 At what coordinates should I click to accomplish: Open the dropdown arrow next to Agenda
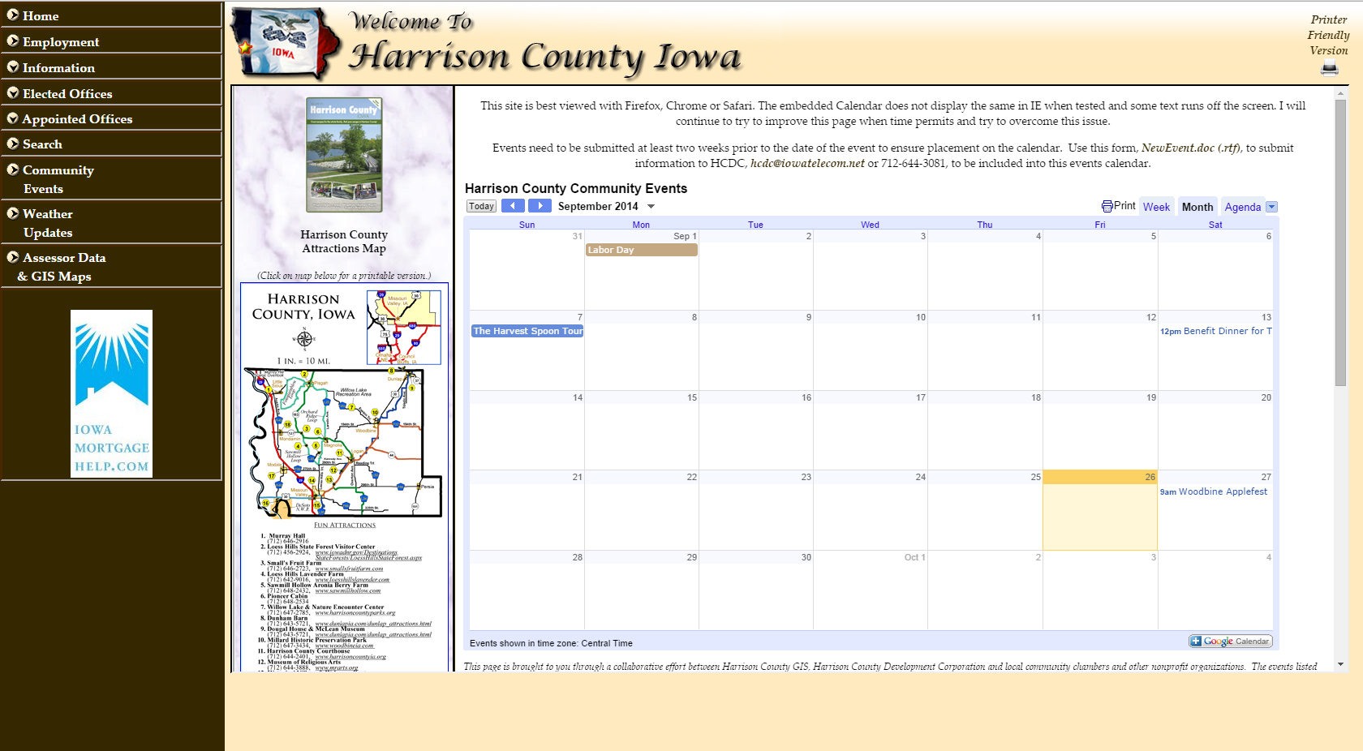(x=1271, y=207)
